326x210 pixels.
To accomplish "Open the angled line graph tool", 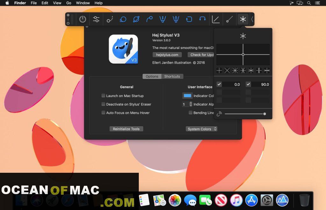I will point(216,19).
